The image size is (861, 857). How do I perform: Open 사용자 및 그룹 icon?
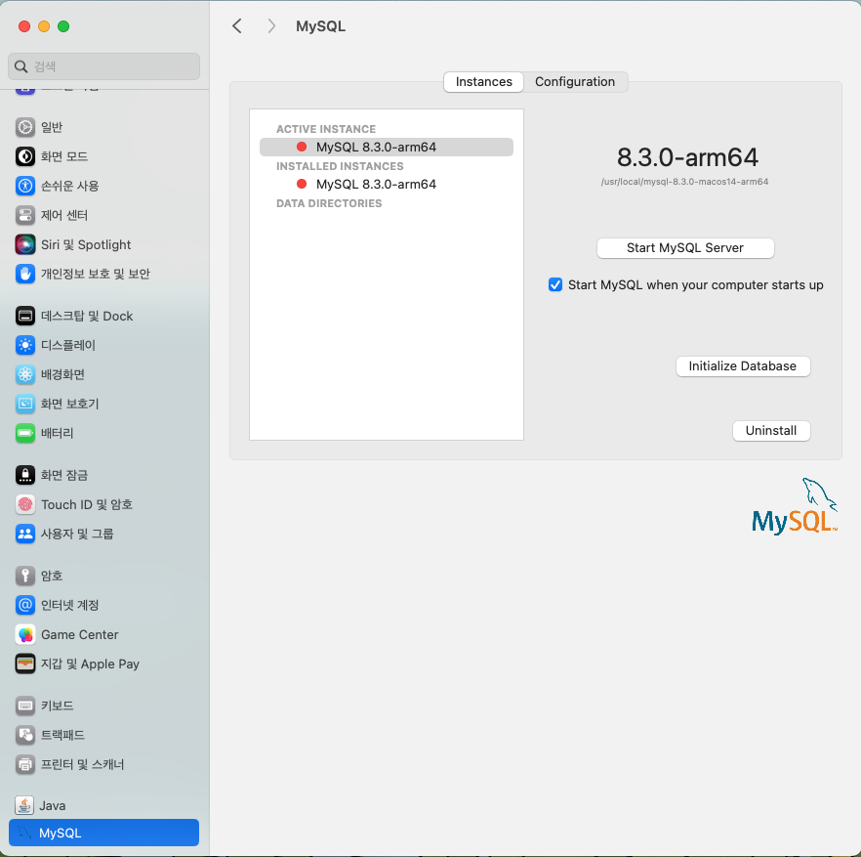[x=24, y=534]
